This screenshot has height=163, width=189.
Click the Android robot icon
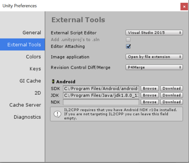(53, 81)
